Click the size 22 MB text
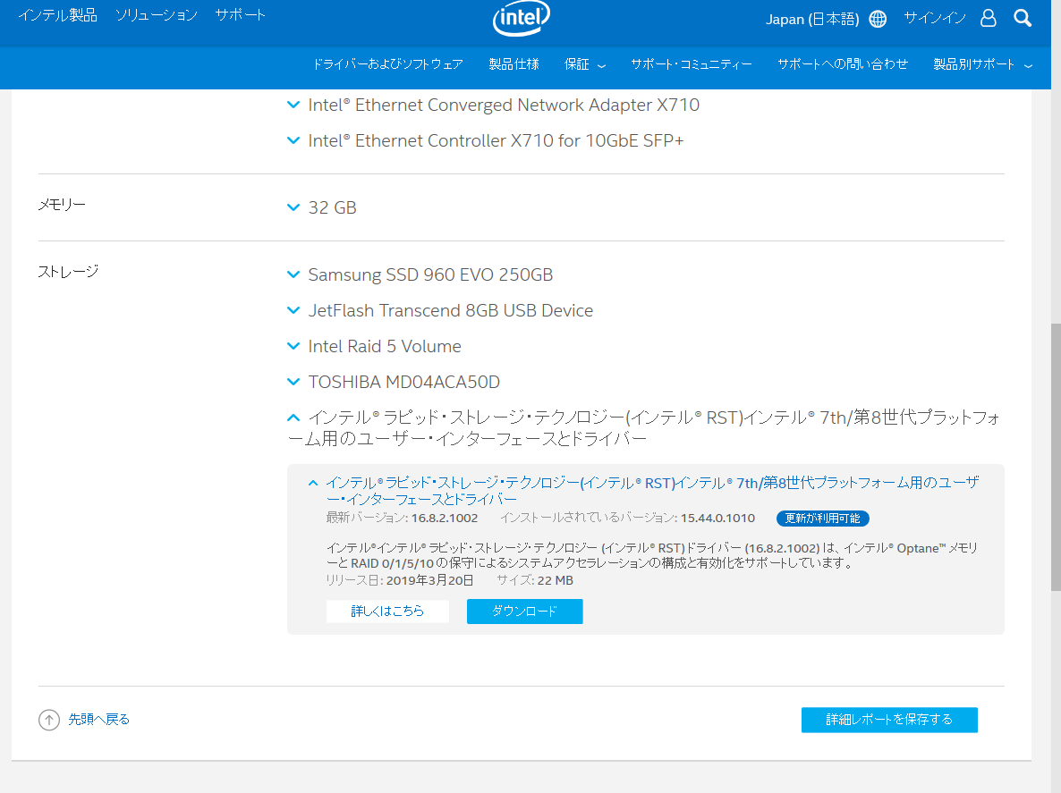The image size is (1061, 793). 556,580
